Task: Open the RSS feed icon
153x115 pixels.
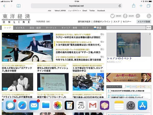Action: 149,16
